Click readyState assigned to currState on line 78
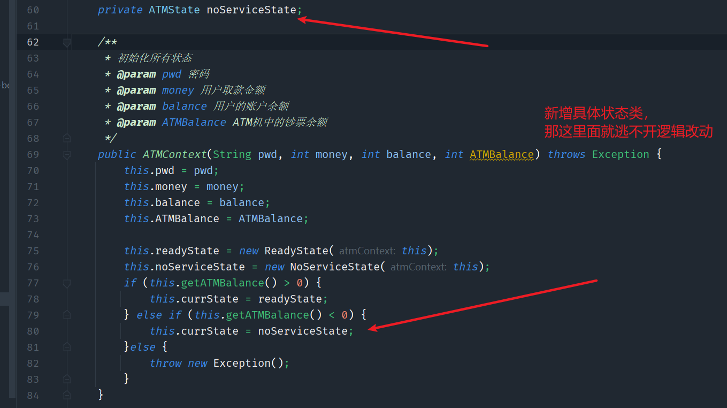Screen dimensions: 727x408 (290, 299)
